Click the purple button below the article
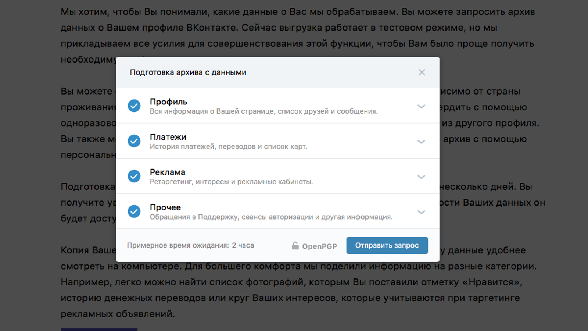The height and width of the screenshot is (331, 588). click(x=99, y=329)
